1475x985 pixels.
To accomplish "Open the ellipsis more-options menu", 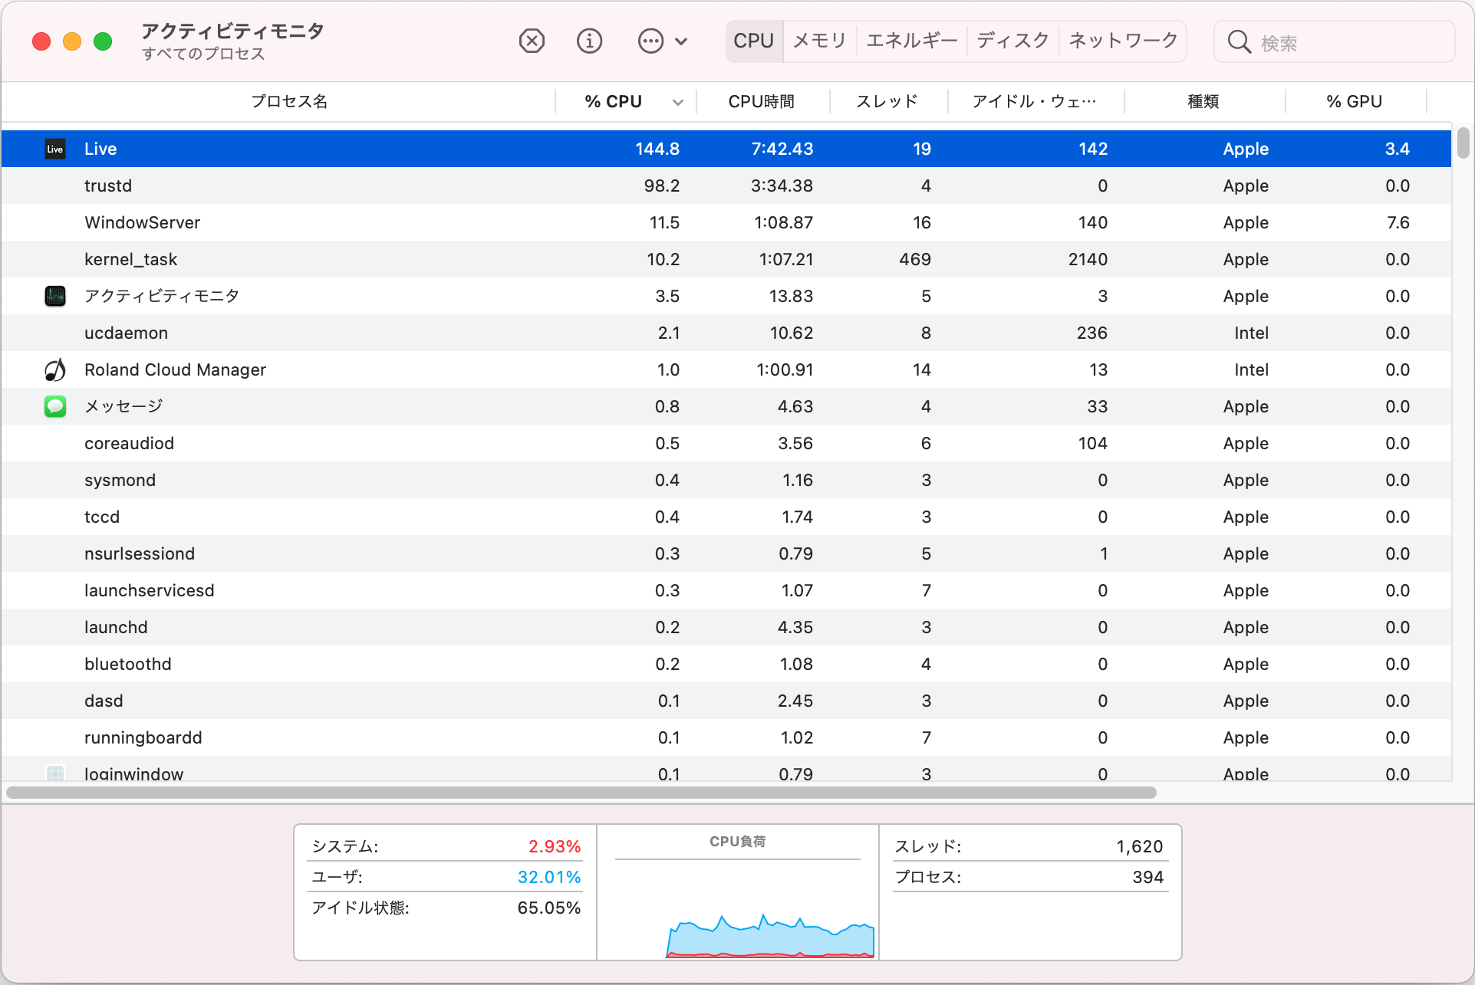I will (650, 41).
